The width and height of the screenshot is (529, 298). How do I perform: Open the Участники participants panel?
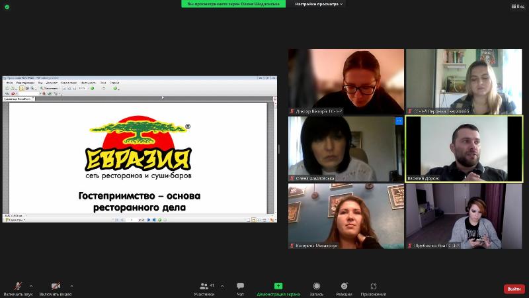[x=204, y=289]
